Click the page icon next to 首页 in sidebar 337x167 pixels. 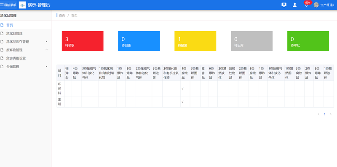point(2,25)
